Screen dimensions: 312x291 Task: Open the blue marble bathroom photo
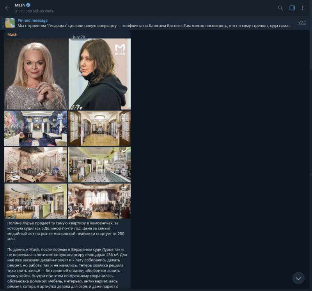(35, 128)
